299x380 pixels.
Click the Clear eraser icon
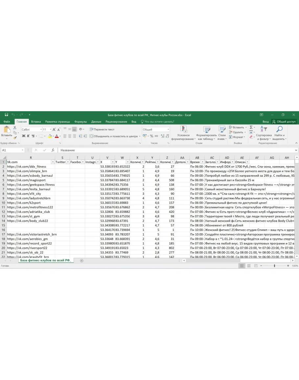[251, 137]
